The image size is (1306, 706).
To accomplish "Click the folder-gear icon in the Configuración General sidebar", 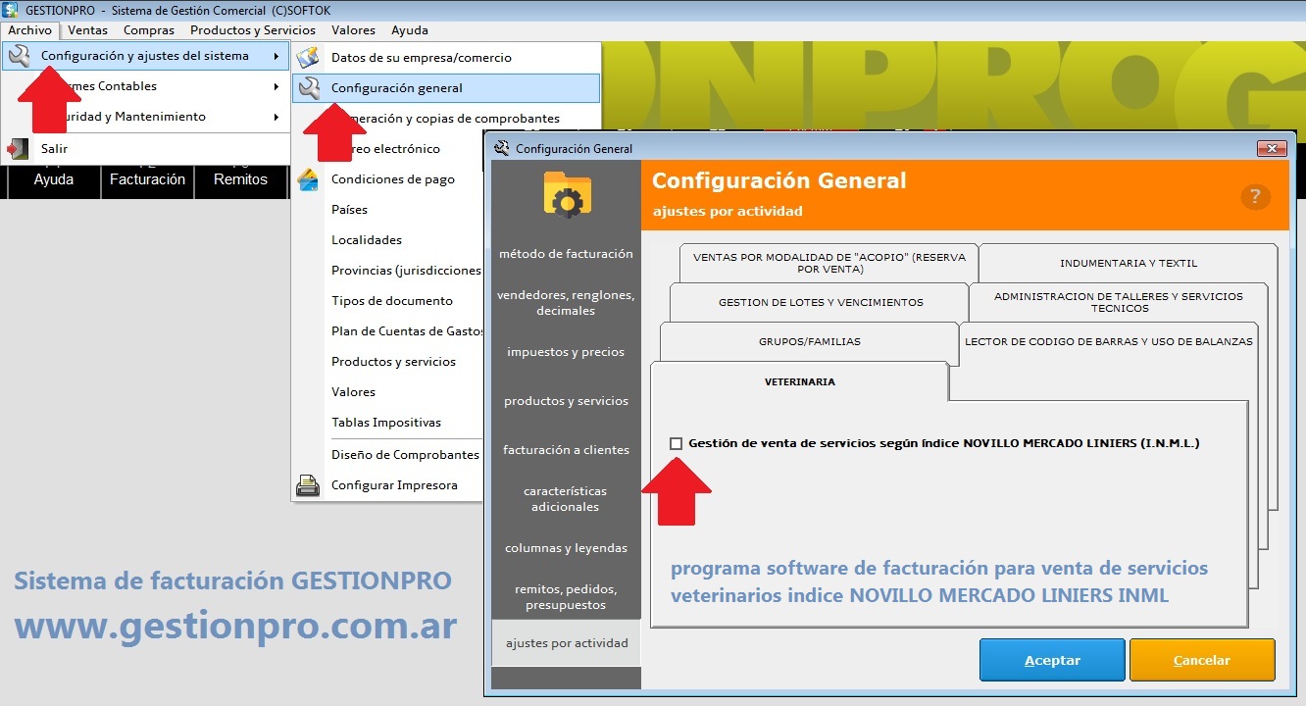I will point(567,193).
